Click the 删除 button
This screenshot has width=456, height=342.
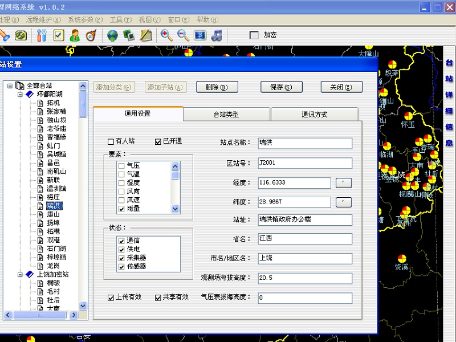pyautogui.click(x=217, y=87)
